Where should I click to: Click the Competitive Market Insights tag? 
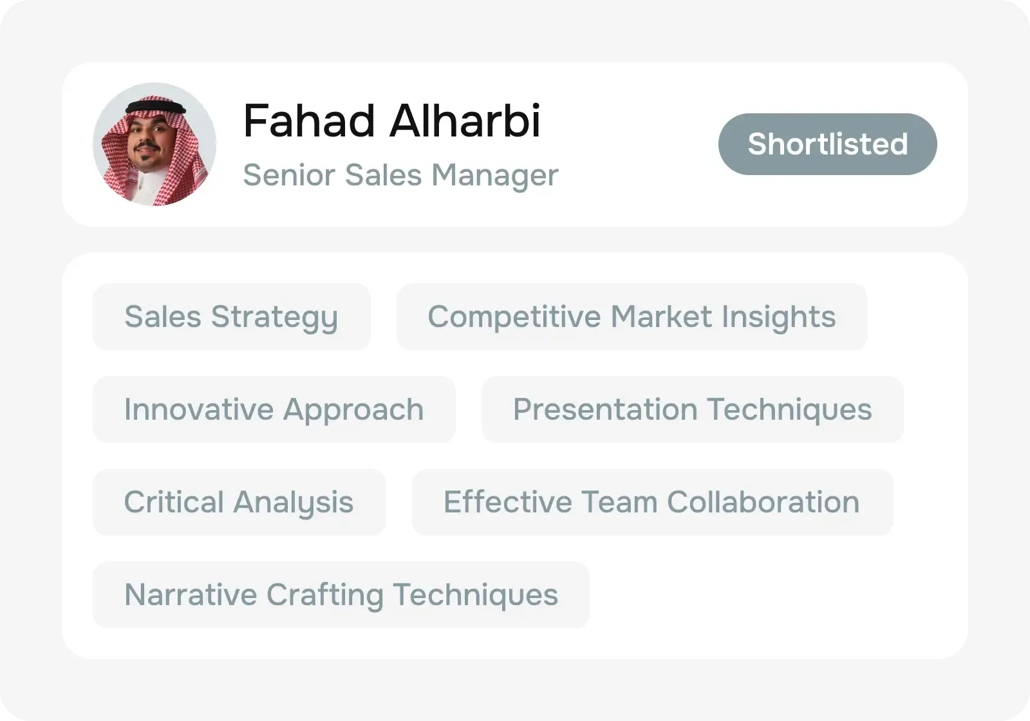point(632,317)
